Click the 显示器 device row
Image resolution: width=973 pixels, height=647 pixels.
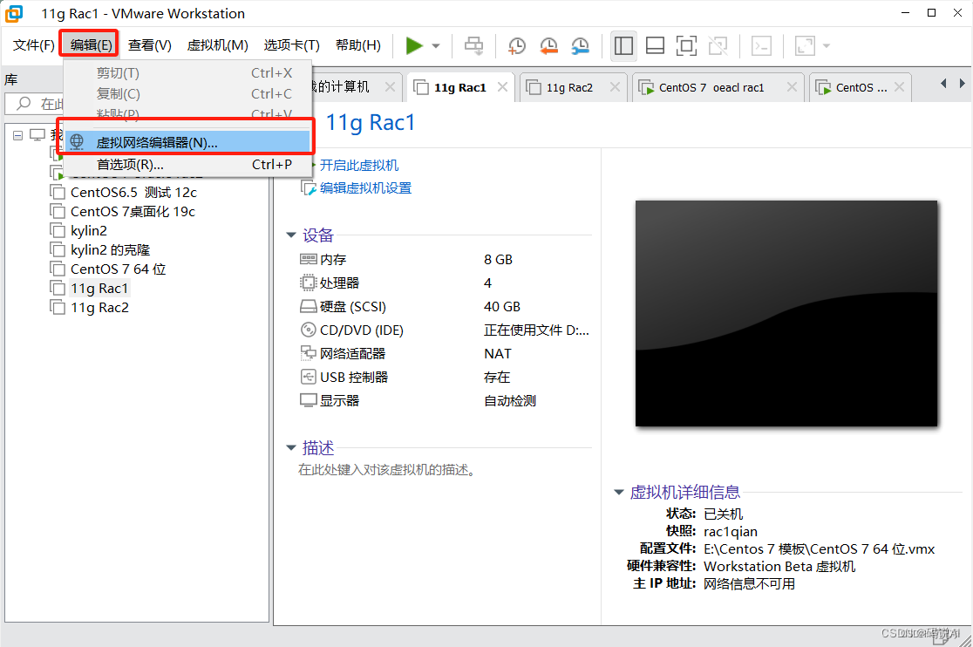445,401
